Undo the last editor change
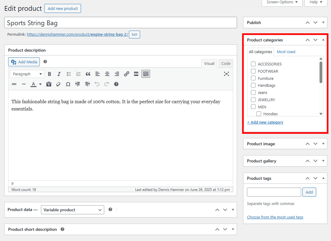Viewport: 331px width, 241px height. [x=97, y=84]
